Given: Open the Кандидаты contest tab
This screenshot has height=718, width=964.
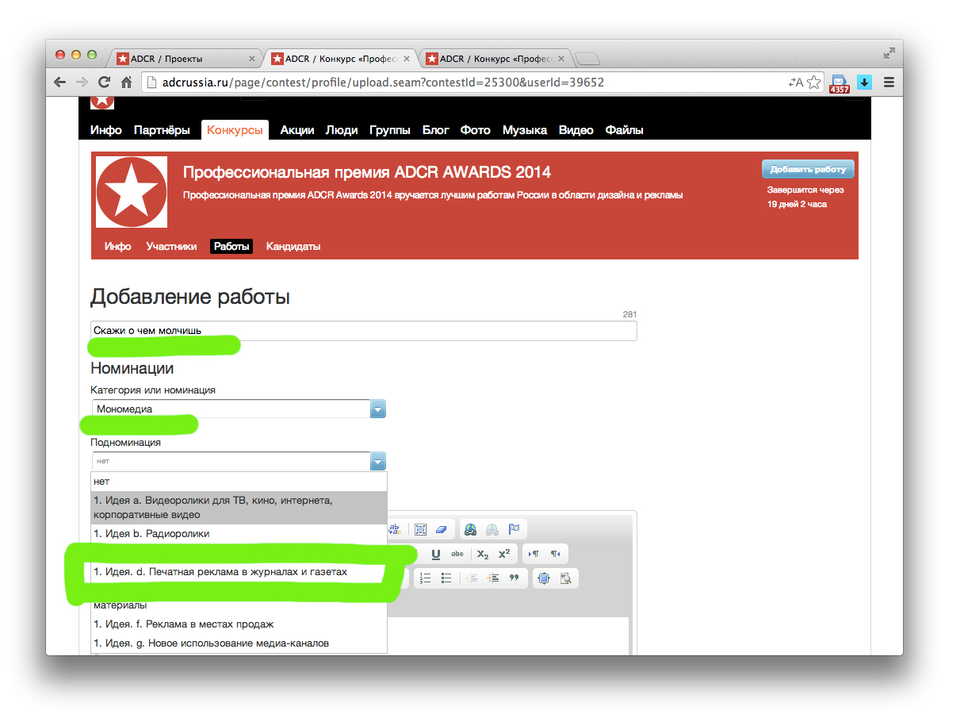Looking at the screenshot, I should [293, 247].
